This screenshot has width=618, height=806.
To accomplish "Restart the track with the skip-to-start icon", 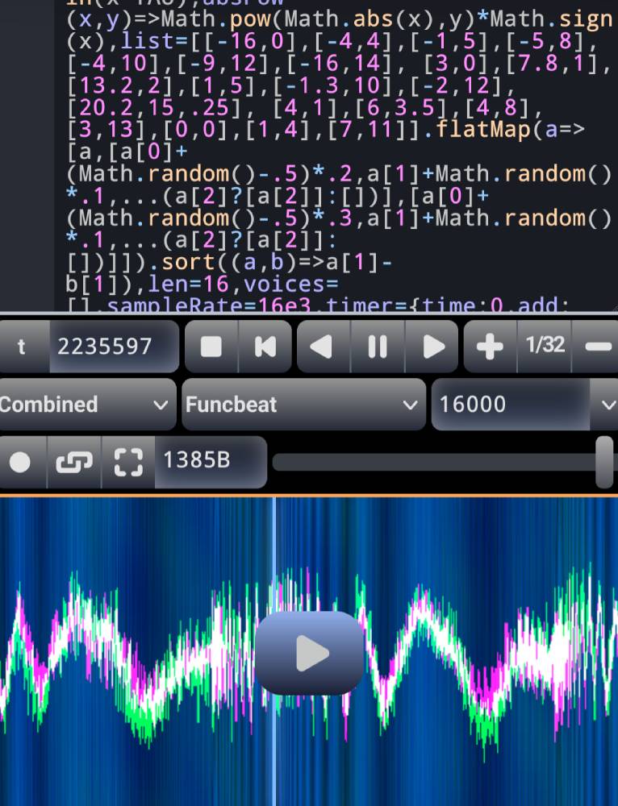I will 265,347.
